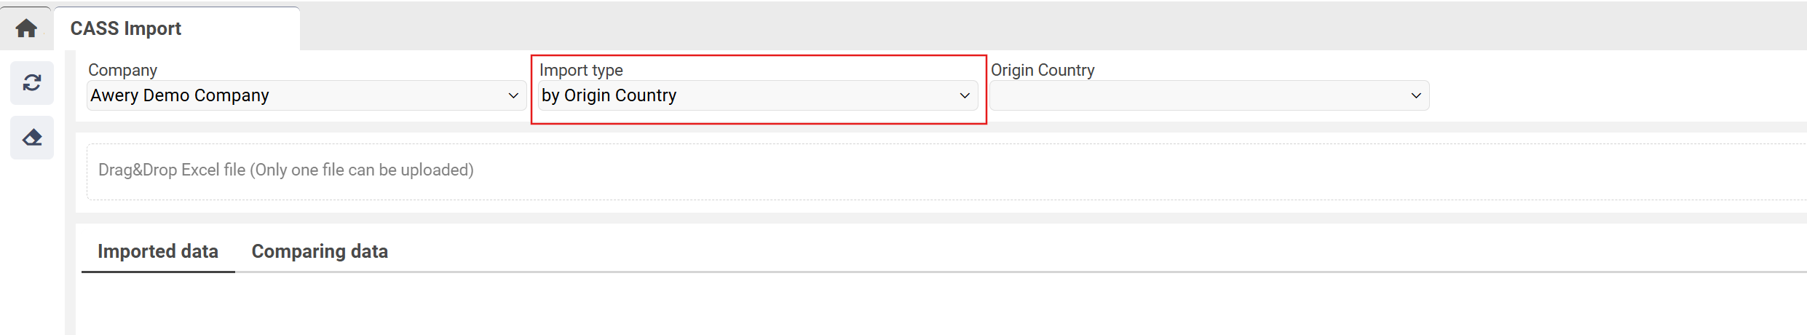The image size is (1807, 335).
Task: Click the Import type field label
Action: (581, 70)
